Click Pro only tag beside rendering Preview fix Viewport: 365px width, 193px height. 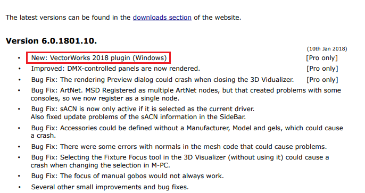[322, 80]
